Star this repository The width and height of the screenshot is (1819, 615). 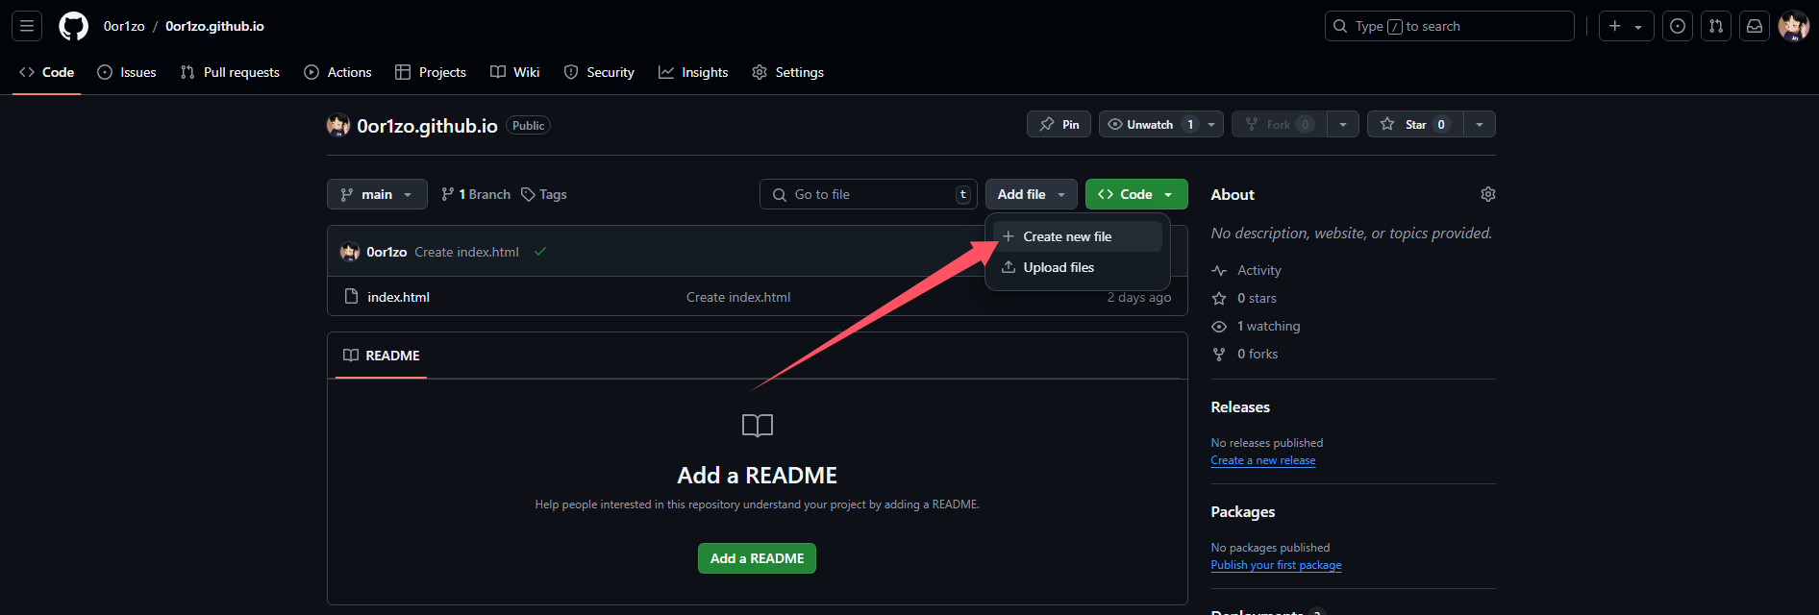[1415, 124]
